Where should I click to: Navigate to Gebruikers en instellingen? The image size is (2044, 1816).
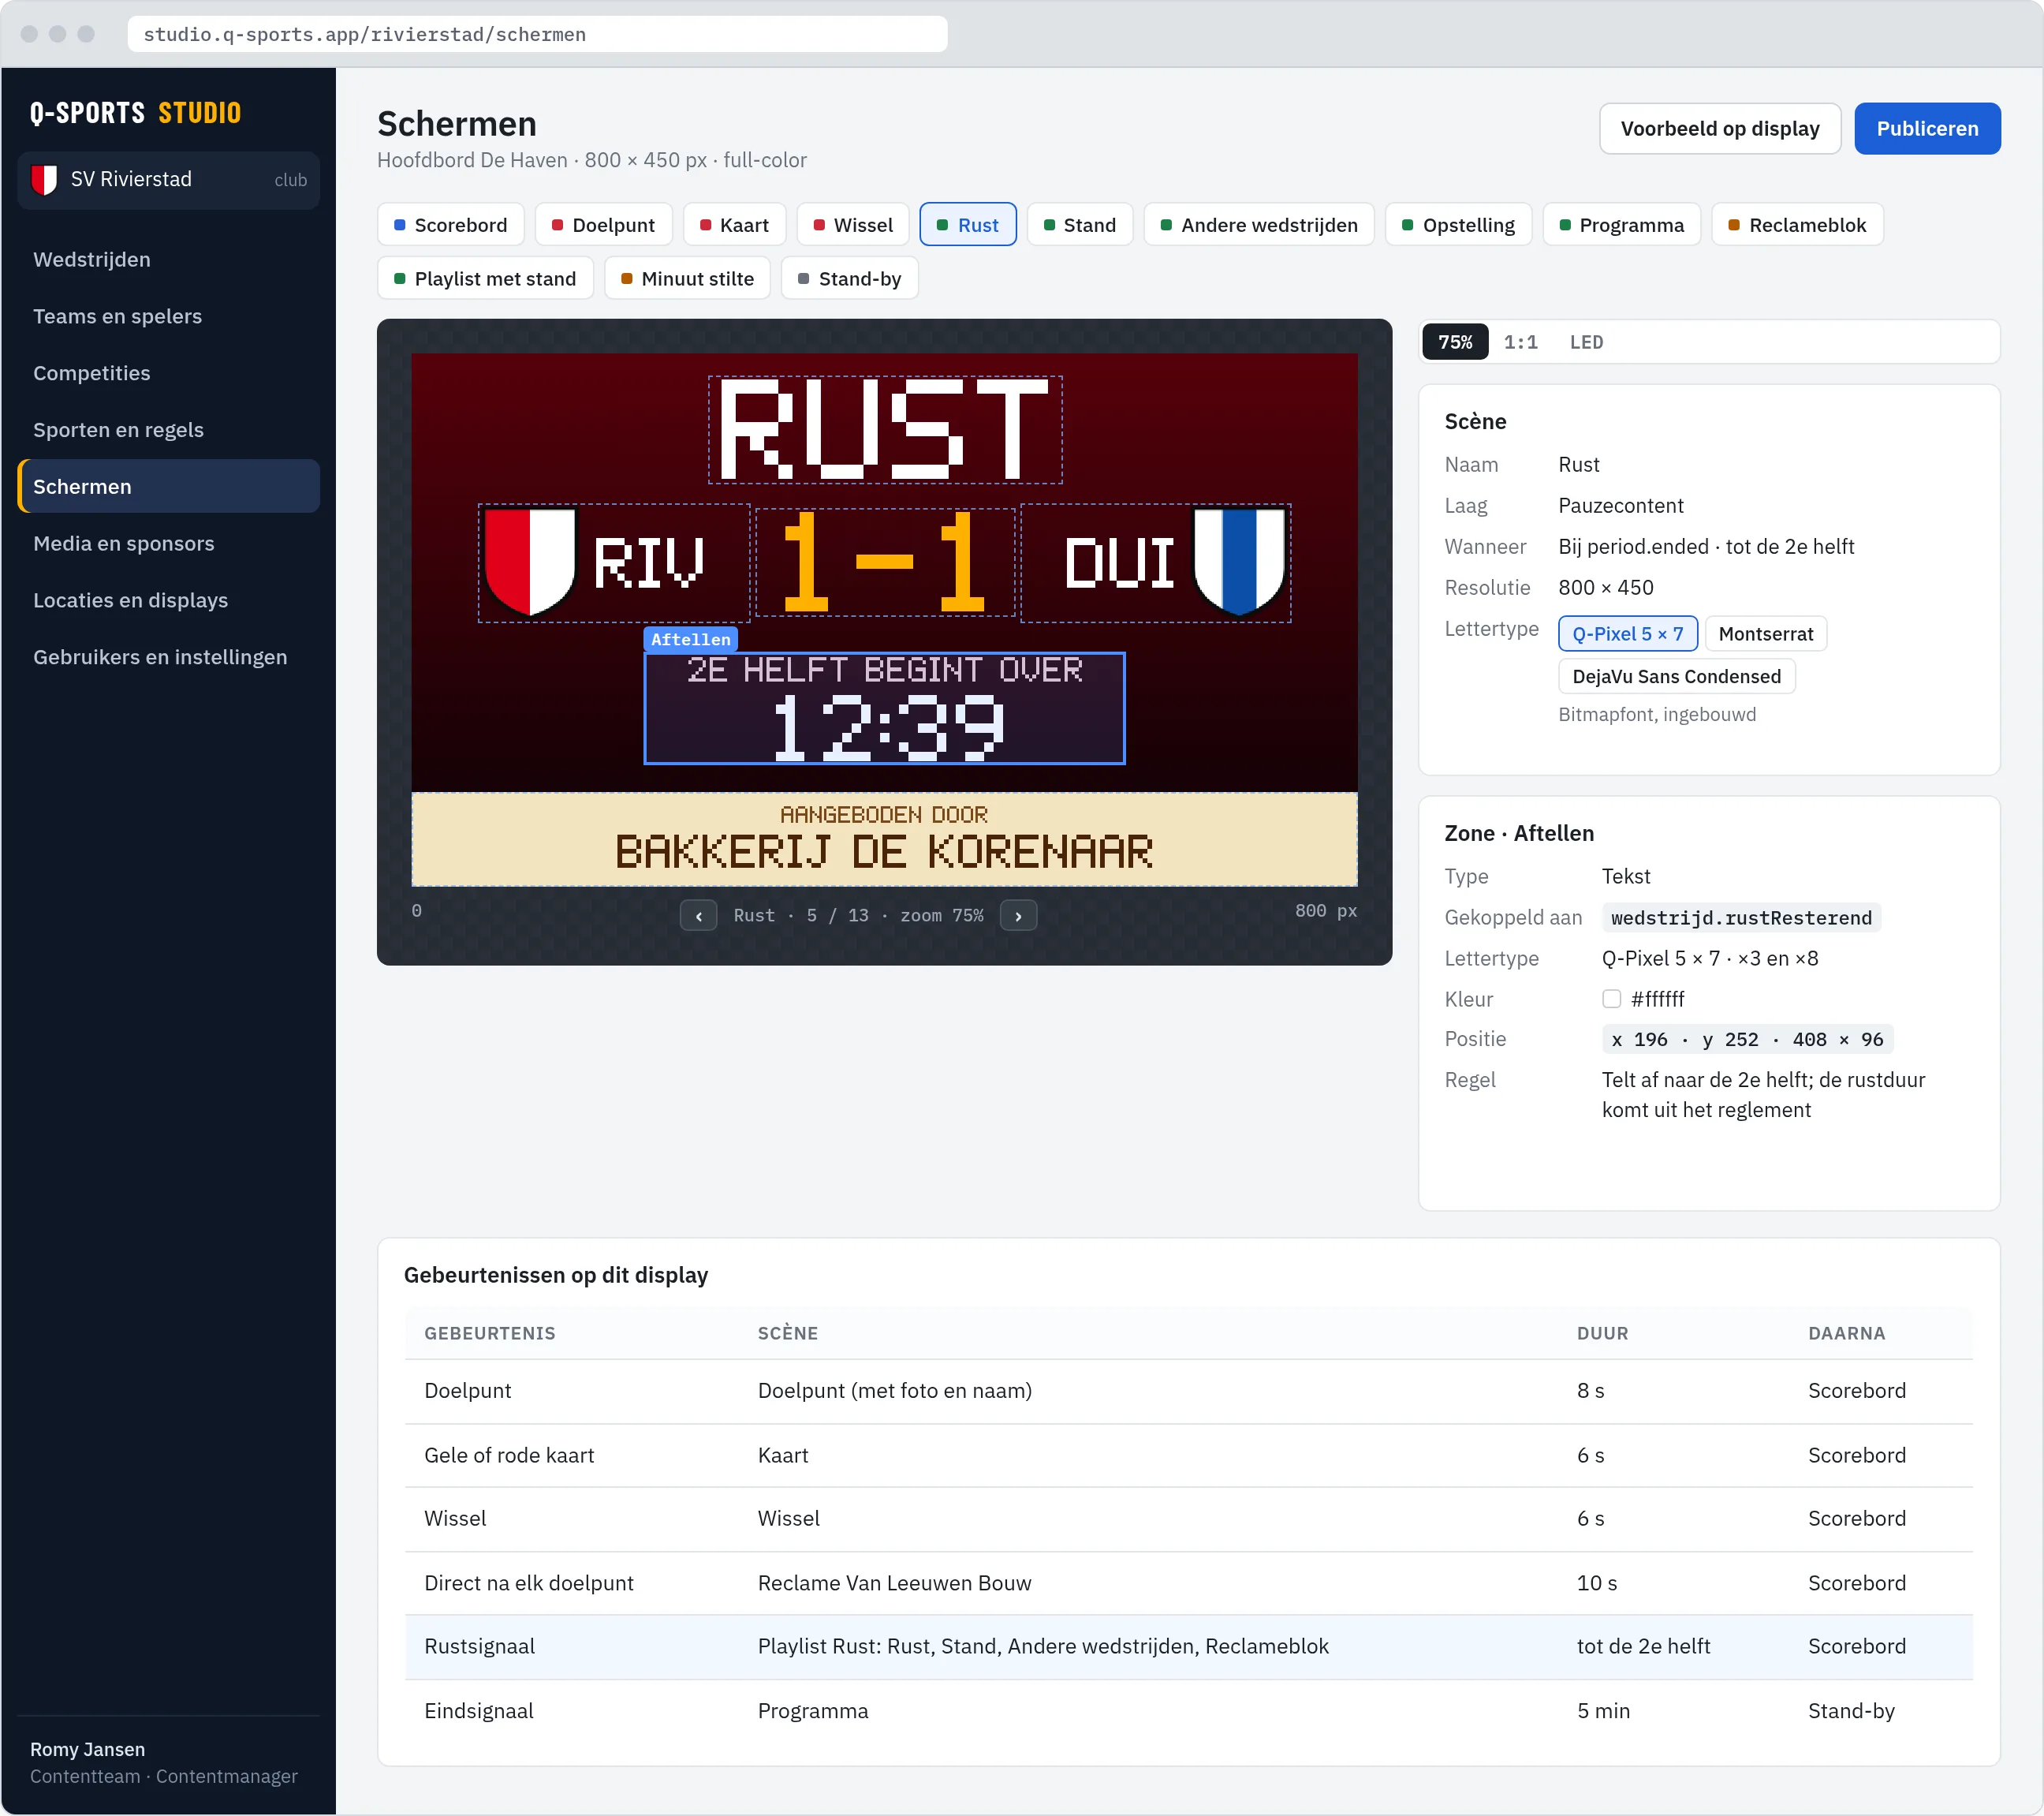168,657
